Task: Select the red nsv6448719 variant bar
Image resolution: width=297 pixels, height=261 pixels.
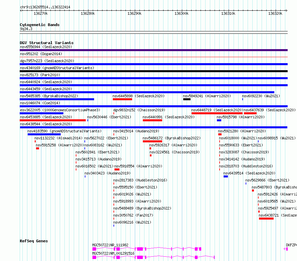Action: [217, 113]
